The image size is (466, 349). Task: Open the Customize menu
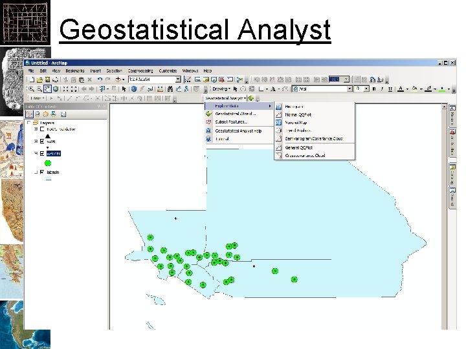(168, 70)
